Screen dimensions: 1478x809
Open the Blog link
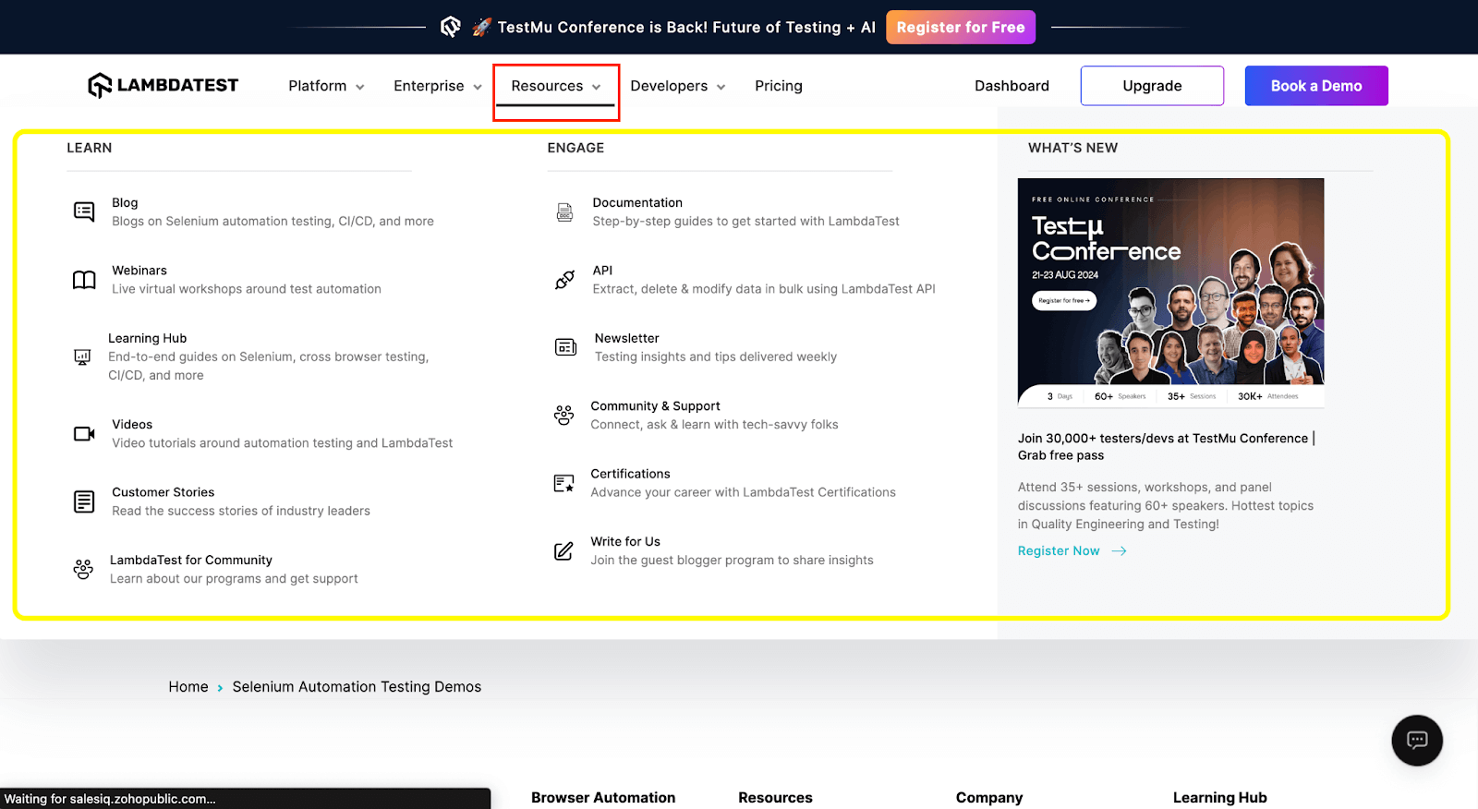pos(125,203)
